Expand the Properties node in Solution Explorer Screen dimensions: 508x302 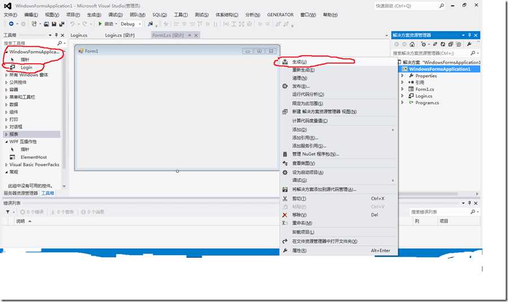pos(403,76)
